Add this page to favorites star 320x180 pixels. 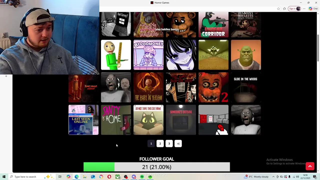coord(278,8)
